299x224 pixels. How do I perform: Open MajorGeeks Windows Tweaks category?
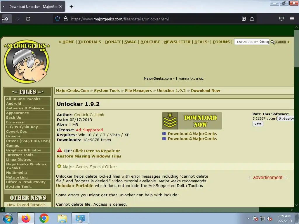click(x=26, y=166)
